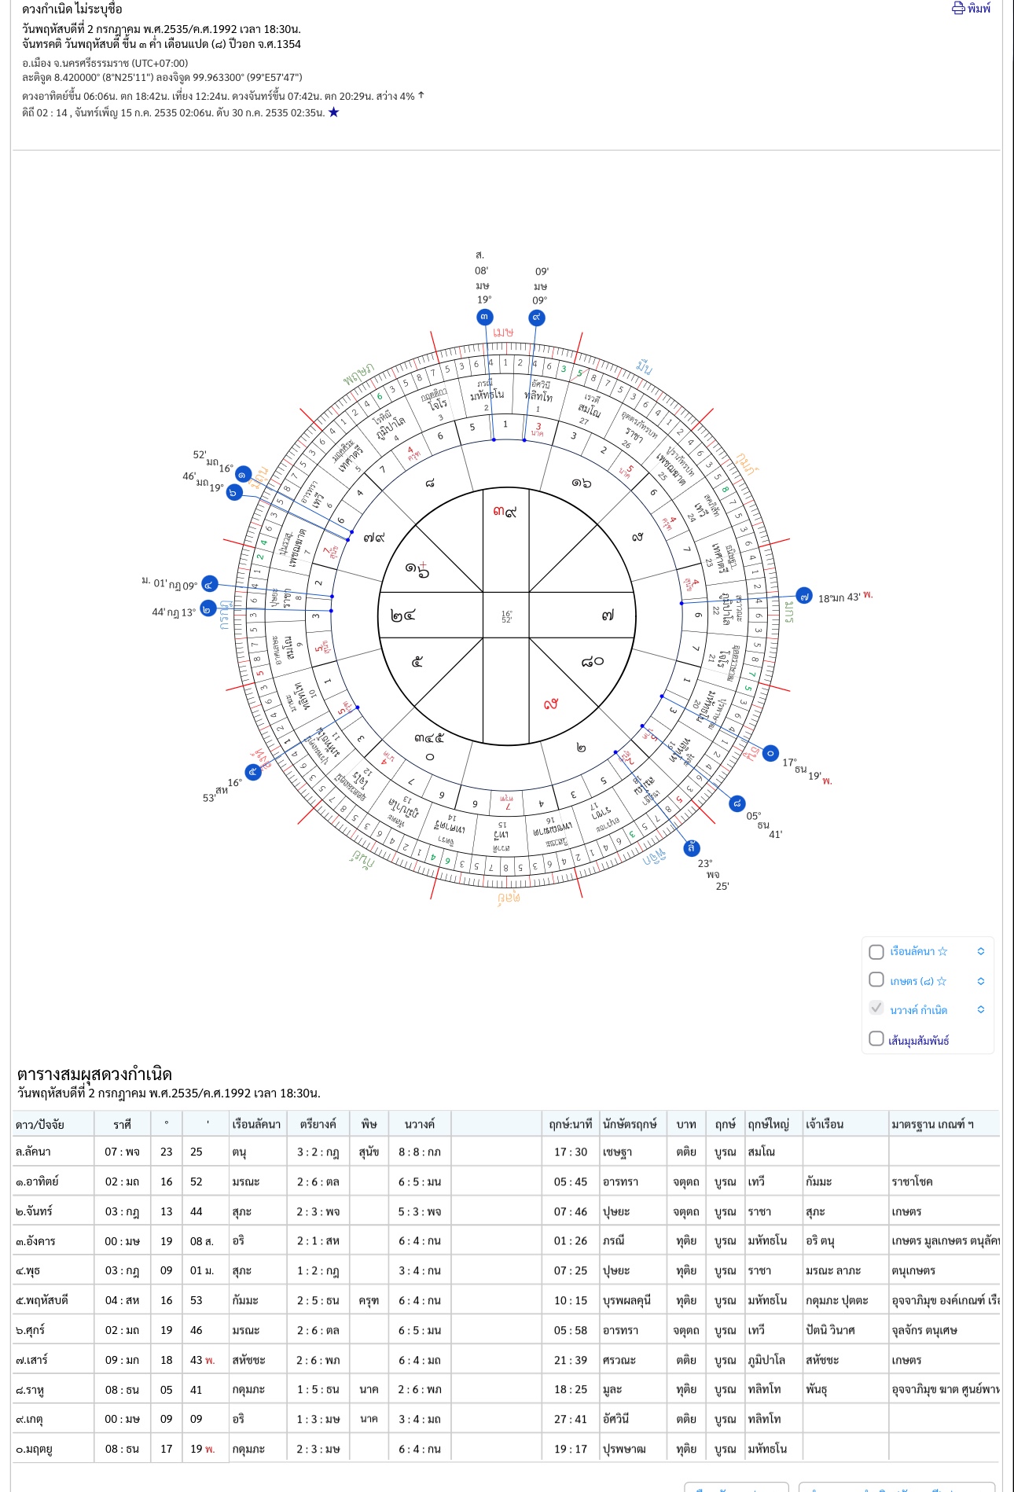Click the สุนัข cell in ลัคนา row
Image resolution: width=1014 pixels, height=1492 pixels.
[x=369, y=1152]
